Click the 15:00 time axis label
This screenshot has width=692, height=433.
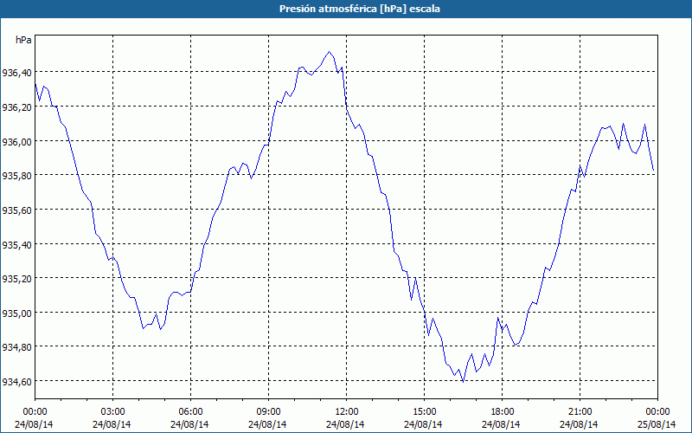(424, 412)
